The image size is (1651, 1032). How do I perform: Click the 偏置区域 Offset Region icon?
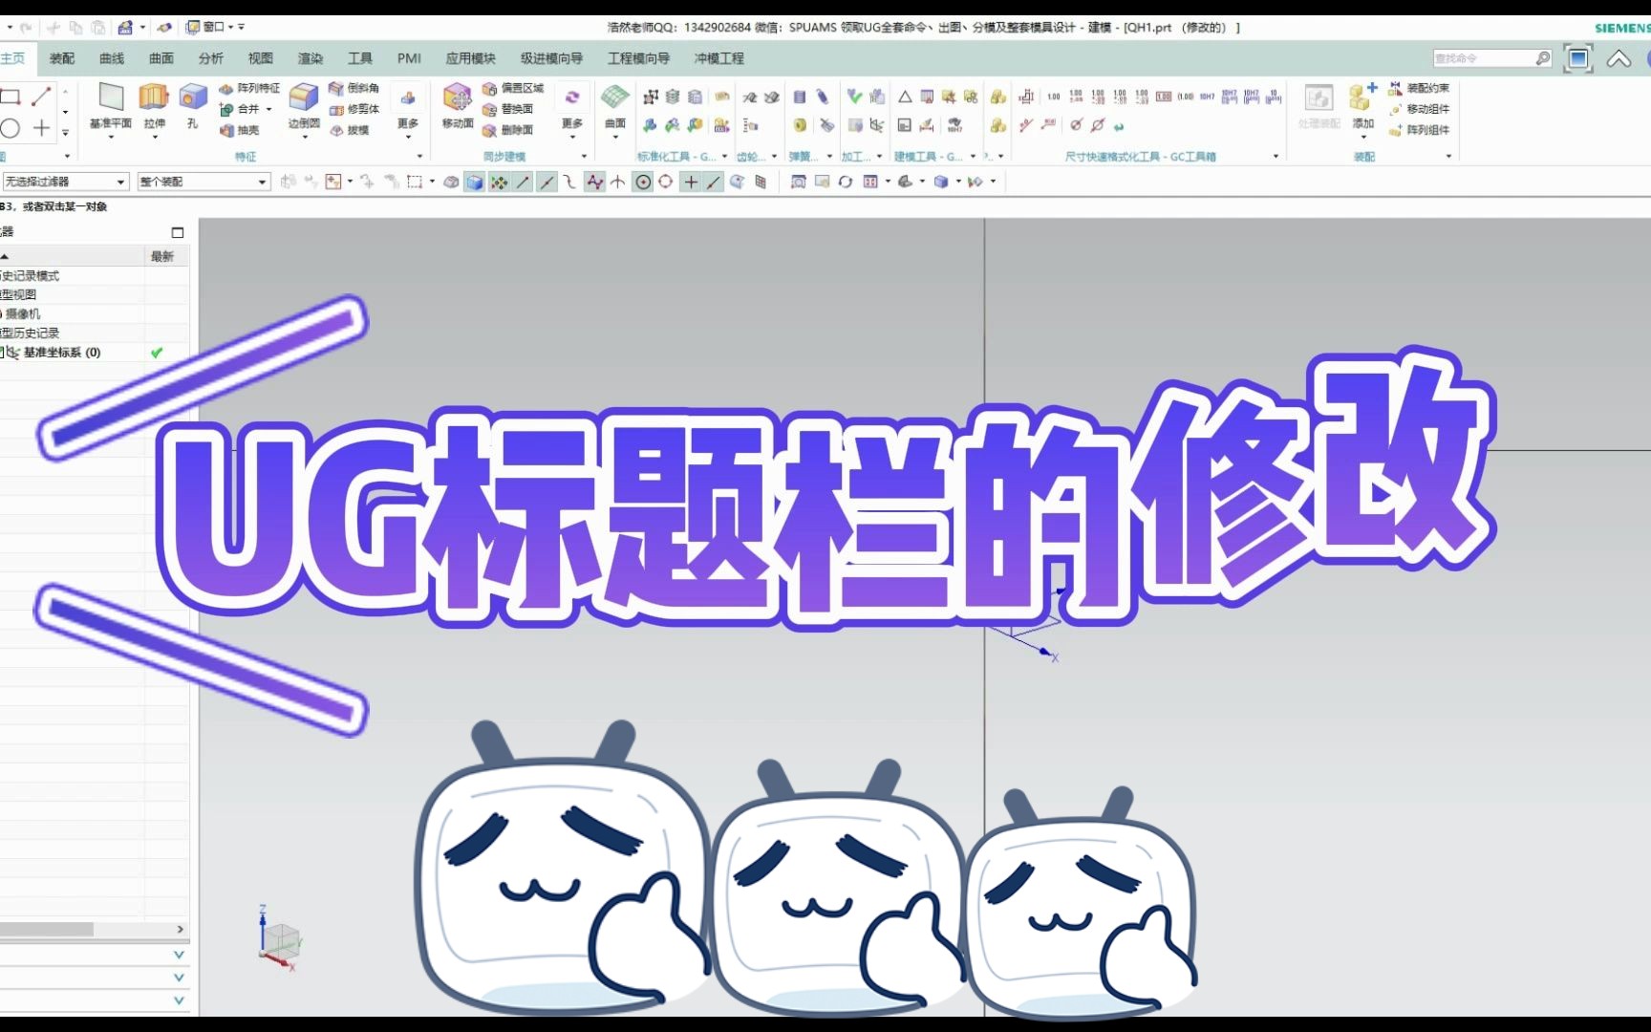point(512,89)
